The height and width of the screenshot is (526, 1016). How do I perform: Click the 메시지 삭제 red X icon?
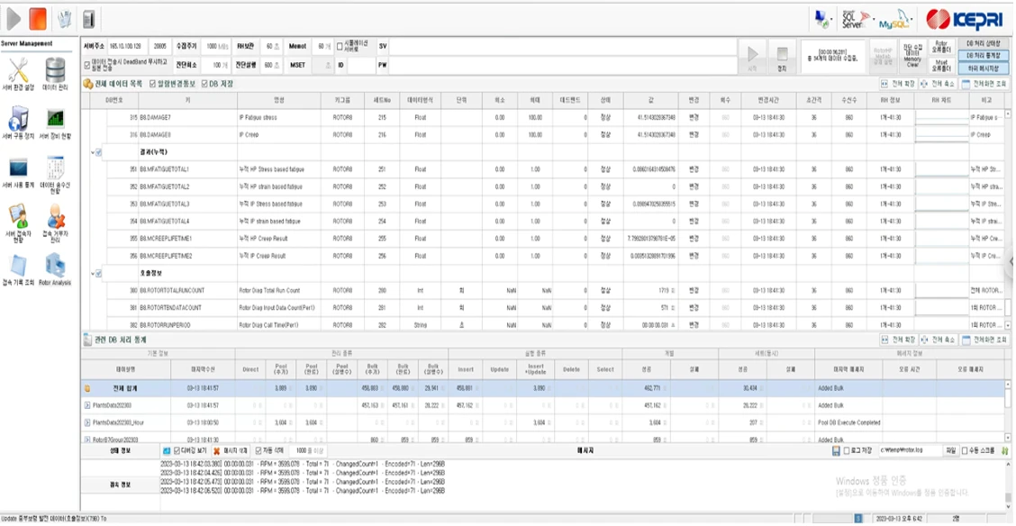click(x=217, y=451)
